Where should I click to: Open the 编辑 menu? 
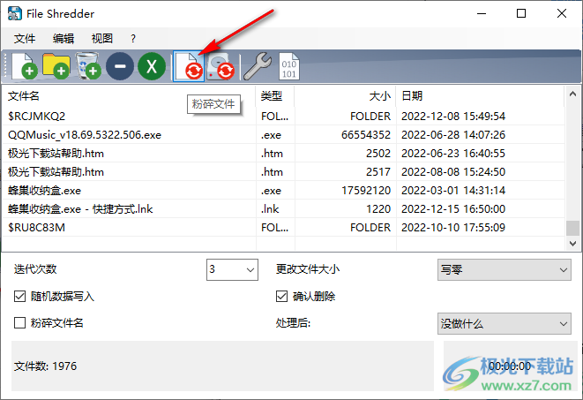pyautogui.click(x=64, y=38)
